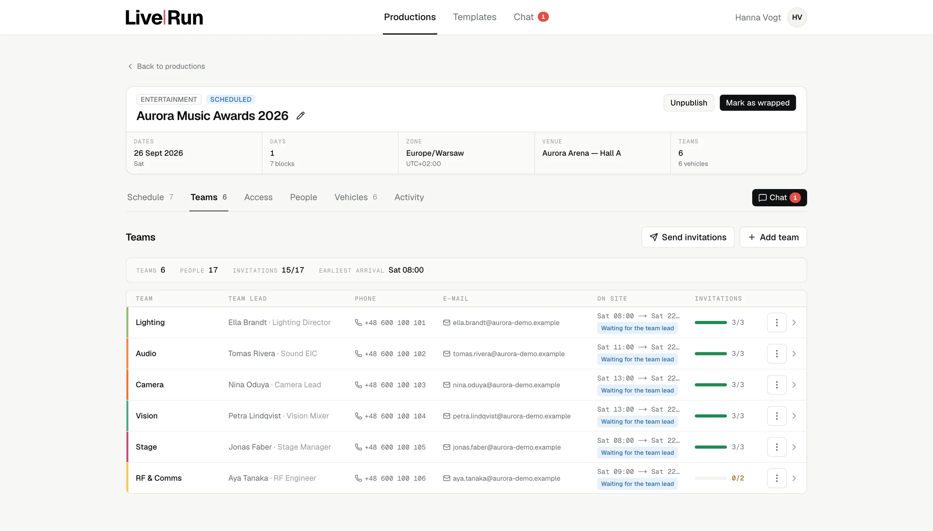
Task: Click the Lighting invitations progress bar
Action: click(711, 322)
